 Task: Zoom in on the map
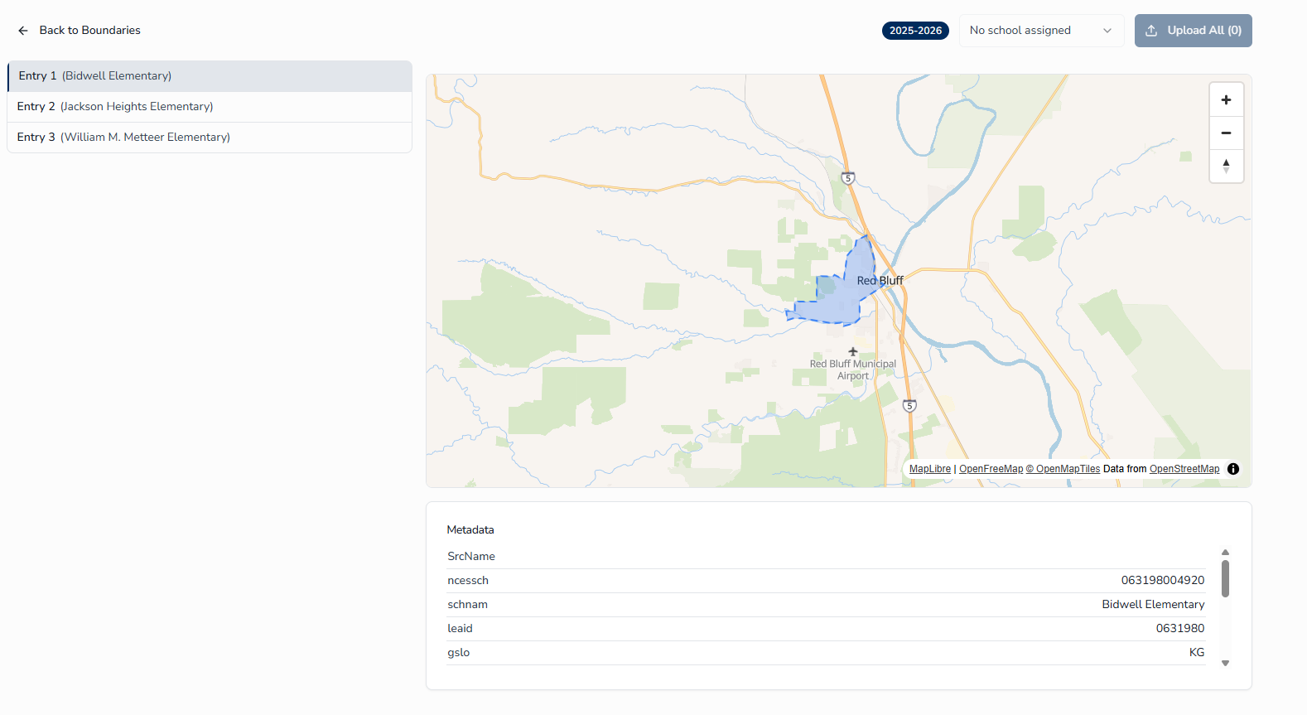point(1226,100)
